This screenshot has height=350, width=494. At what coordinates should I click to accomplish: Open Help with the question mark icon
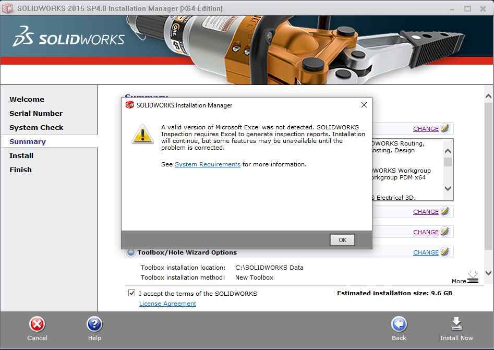(94, 324)
